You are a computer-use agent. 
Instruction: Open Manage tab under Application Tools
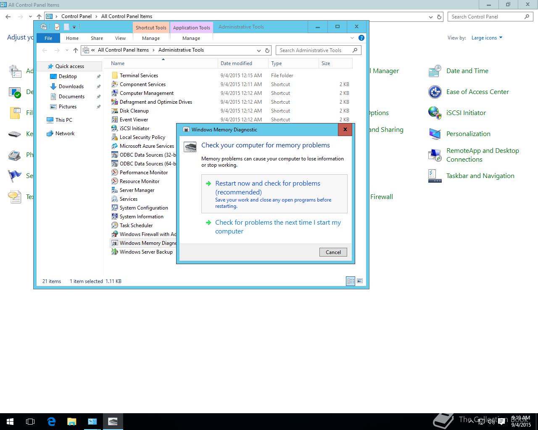[x=191, y=38]
